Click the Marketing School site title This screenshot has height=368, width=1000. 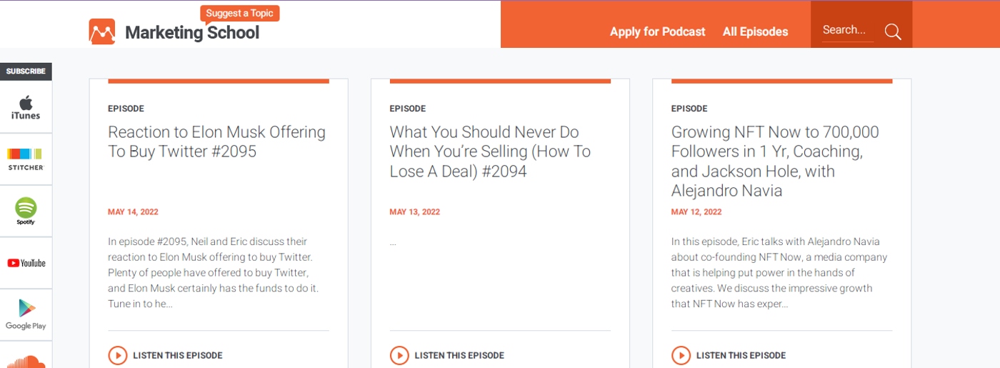pos(191,33)
